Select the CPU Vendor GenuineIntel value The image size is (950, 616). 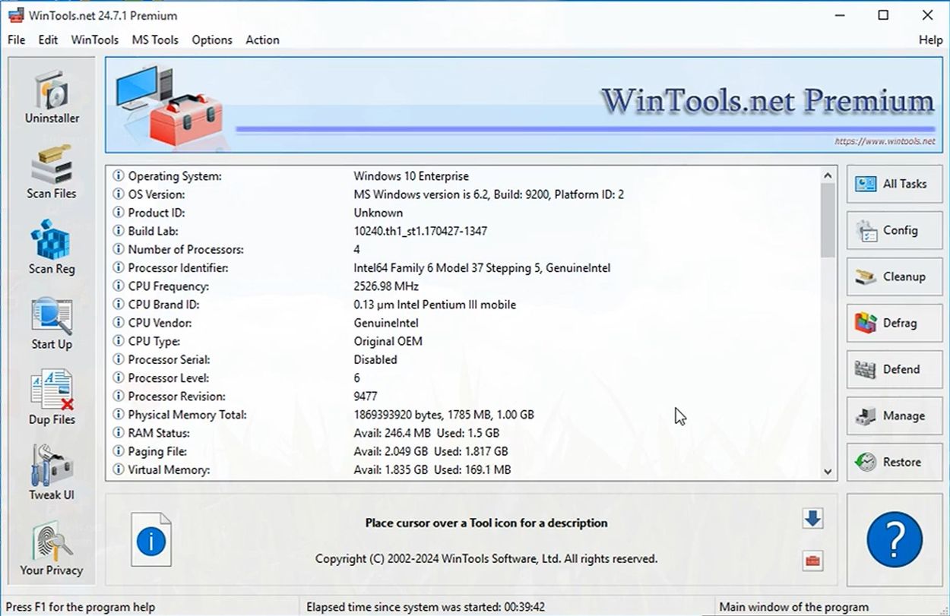coord(386,323)
